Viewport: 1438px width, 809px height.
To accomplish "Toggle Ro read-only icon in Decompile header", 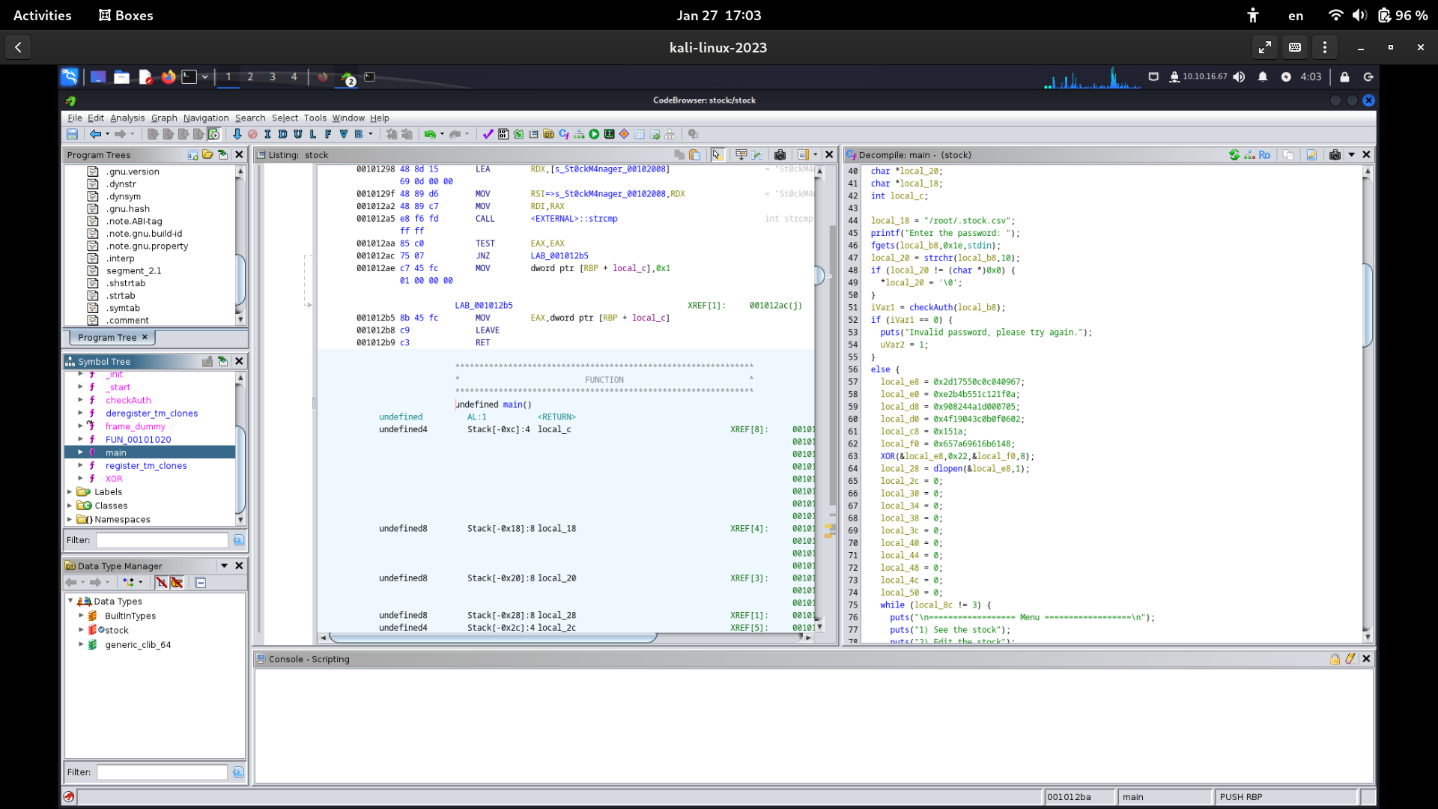I will 1264,155.
